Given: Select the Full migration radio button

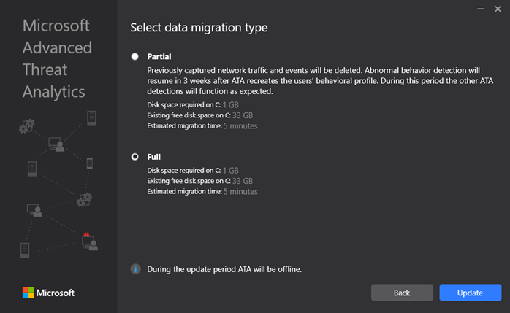Looking at the screenshot, I should click(x=134, y=157).
